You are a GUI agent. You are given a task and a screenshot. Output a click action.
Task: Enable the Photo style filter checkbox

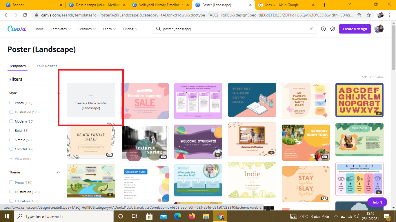pyautogui.click(x=11, y=103)
